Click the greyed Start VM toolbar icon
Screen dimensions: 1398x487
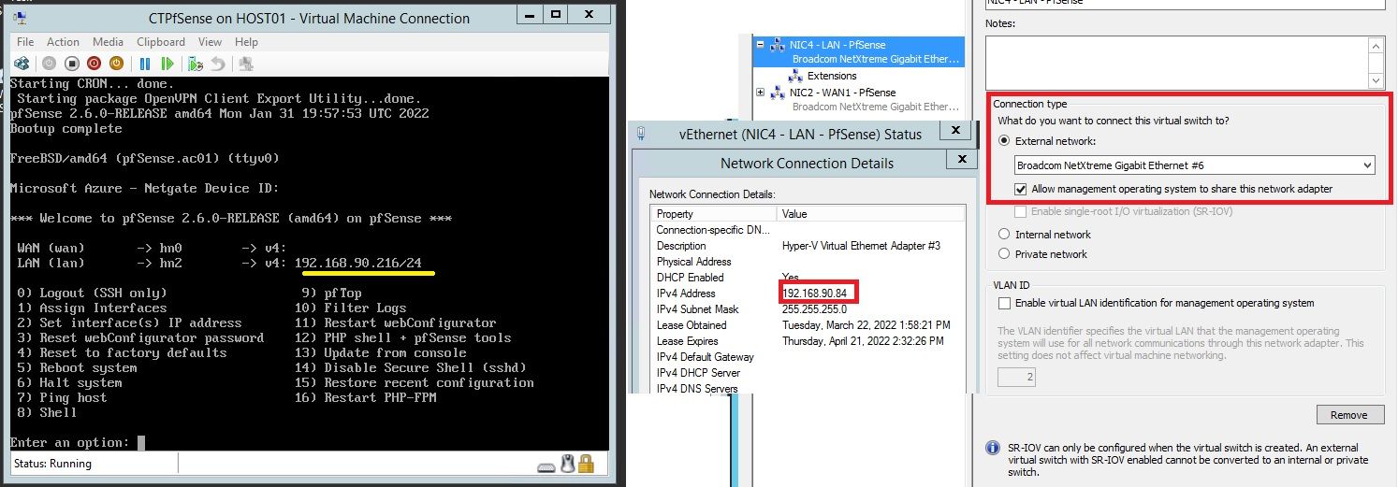point(48,64)
